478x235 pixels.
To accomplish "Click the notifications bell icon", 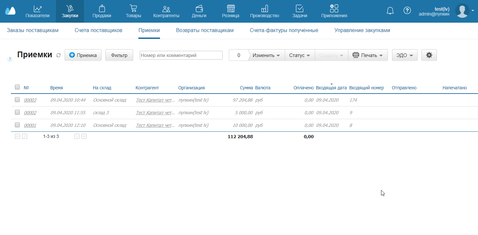I will point(390,11).
